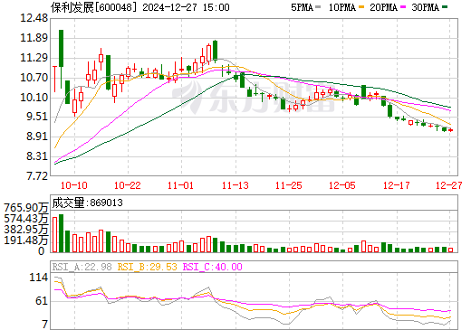This screenshot has height=330, width=471.
Task: Click the stock title 保利发展[600048]
Action: (x=93, y=7)
